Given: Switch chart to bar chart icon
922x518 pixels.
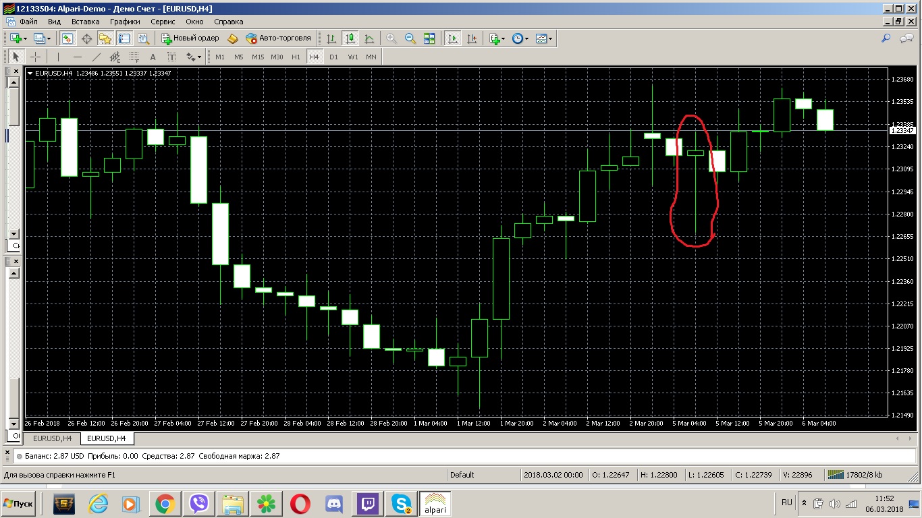Looking at the screenshot, I should pos(331,38).
